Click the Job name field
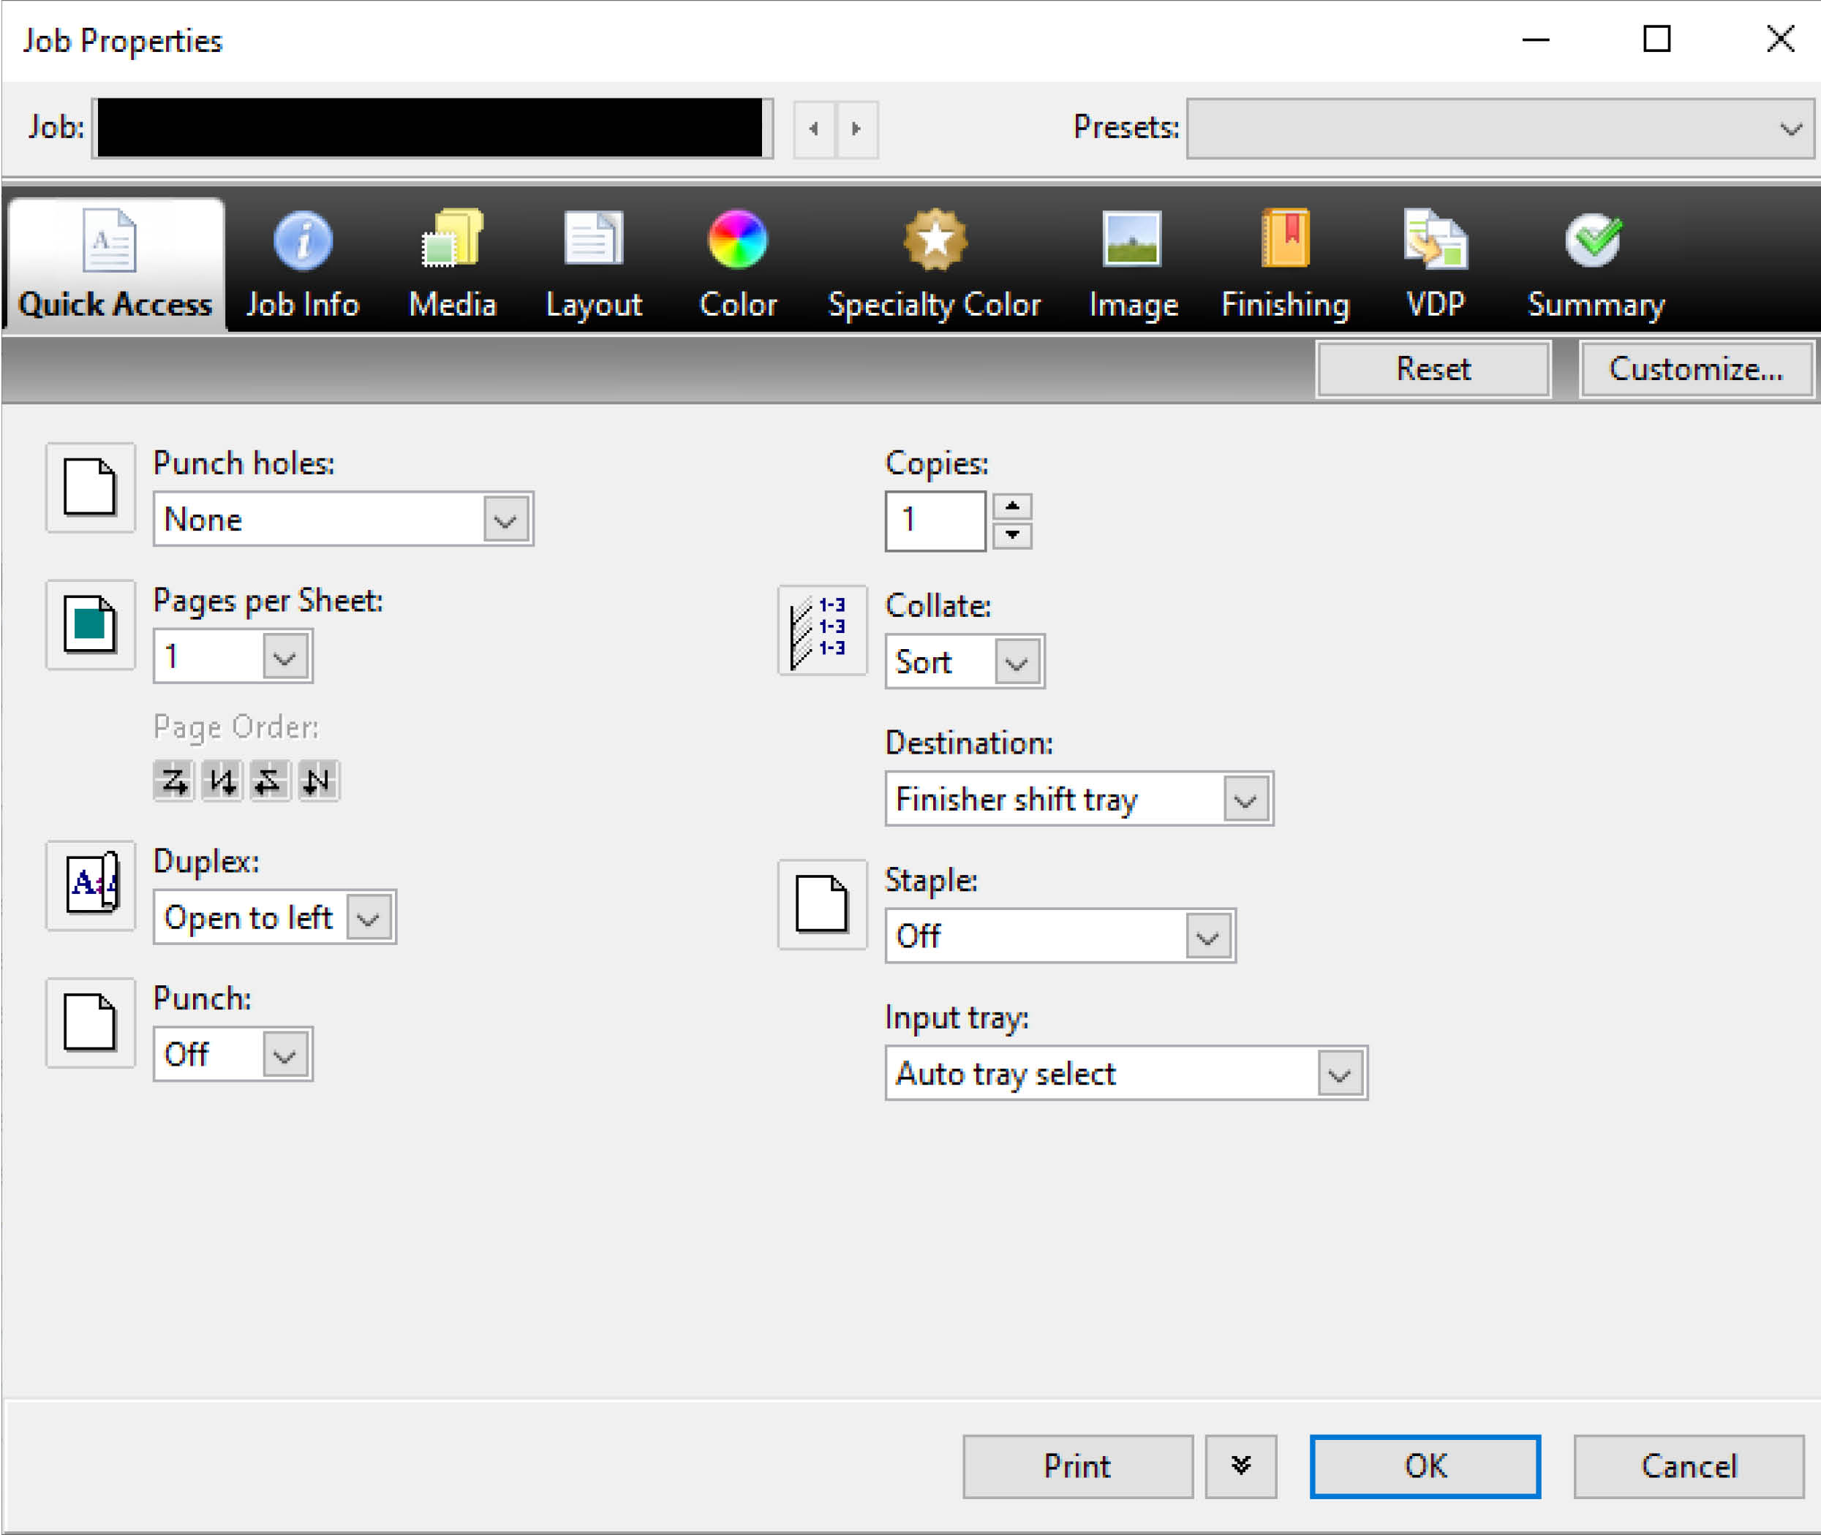 click(x=431, y=128)
